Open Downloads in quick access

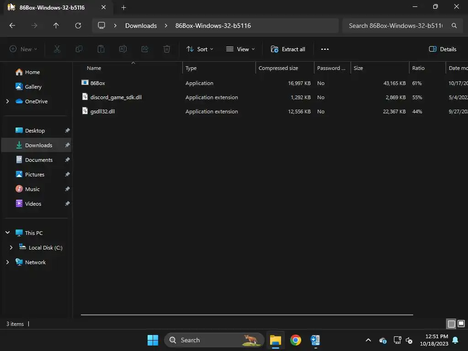[37, 145]
